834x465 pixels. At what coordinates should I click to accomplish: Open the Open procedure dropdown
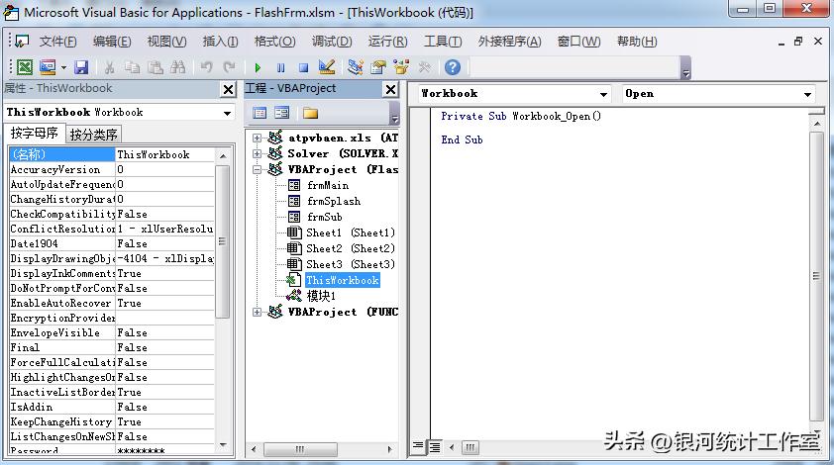tap(807, 94)
